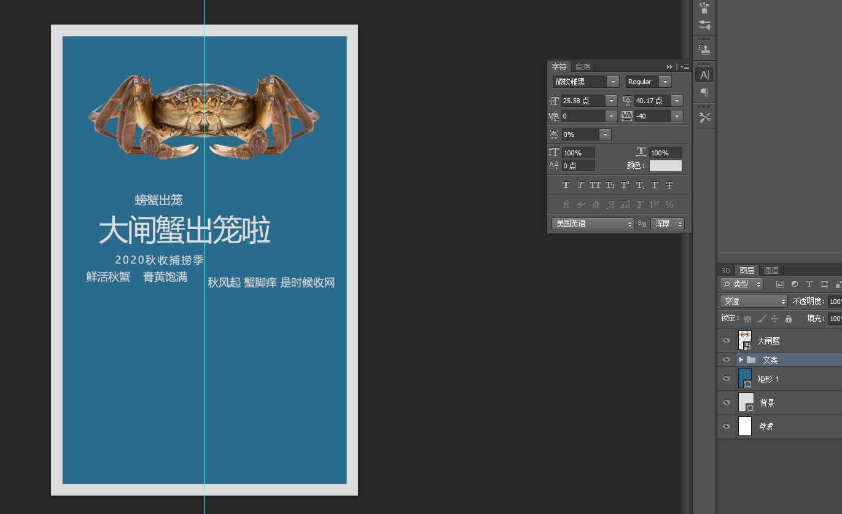Switch to the 通道 tab
The height and width of the screenshot is (514, 842).
(771, 271)
